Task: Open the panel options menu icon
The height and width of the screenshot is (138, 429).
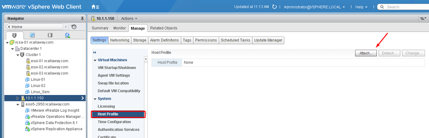Action: 423,19
